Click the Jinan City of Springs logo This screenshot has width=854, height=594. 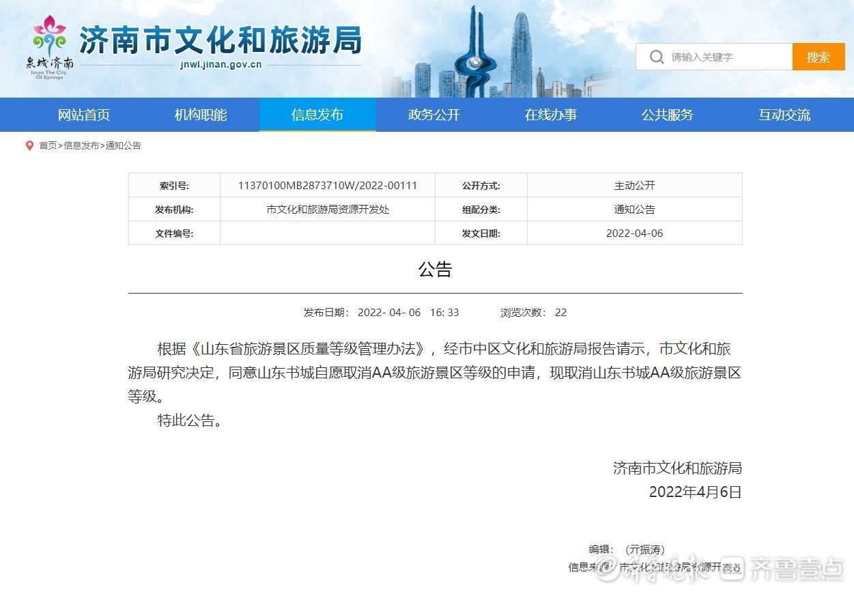click(50, 48)
